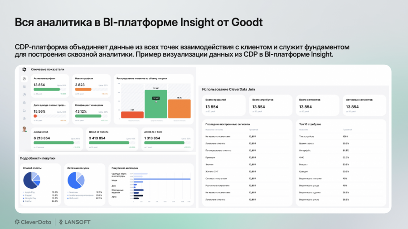Select the Премиум segment row

(x=247, y=157)
